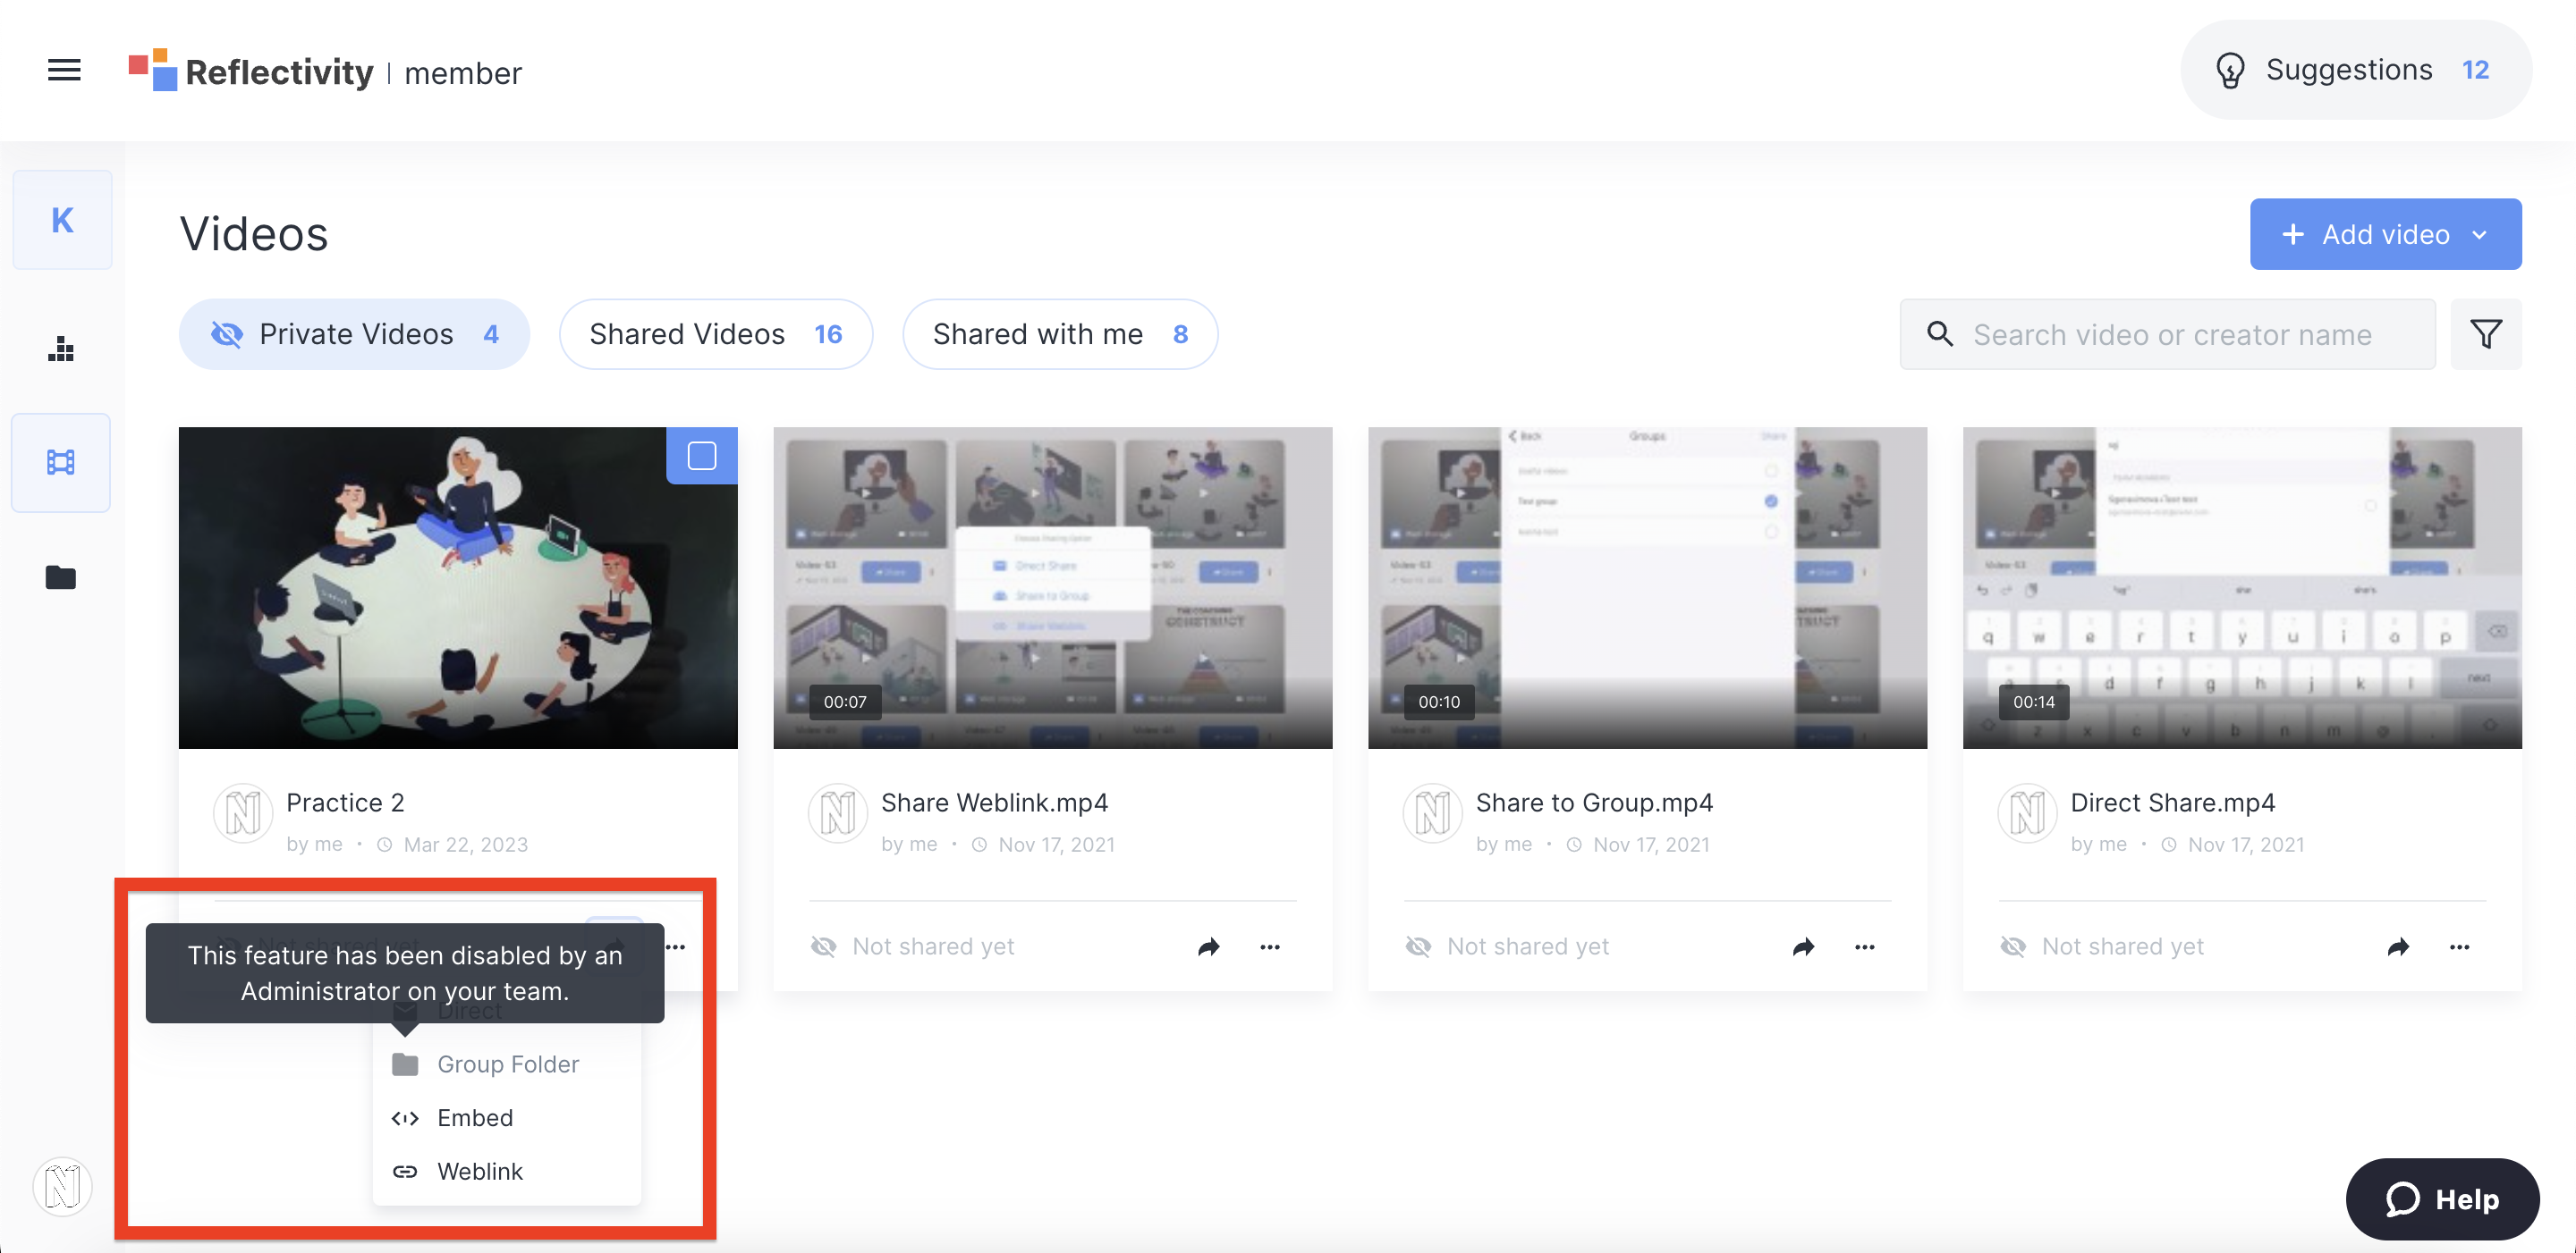Click the Direct Share.mp4 title
The width and height of the screenshot is (2576, 1253).
tap(2172, 803)
